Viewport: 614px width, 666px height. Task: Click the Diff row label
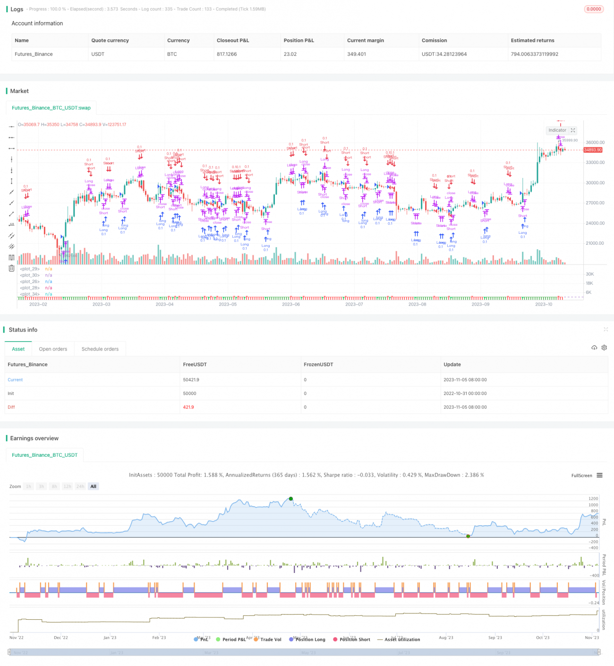point(11,407)
